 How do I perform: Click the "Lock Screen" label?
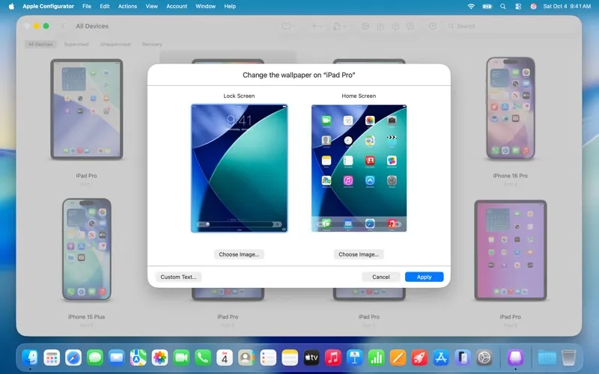239,96
